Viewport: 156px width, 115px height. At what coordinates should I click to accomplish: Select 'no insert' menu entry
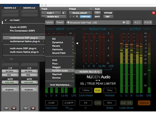point(24,20)
